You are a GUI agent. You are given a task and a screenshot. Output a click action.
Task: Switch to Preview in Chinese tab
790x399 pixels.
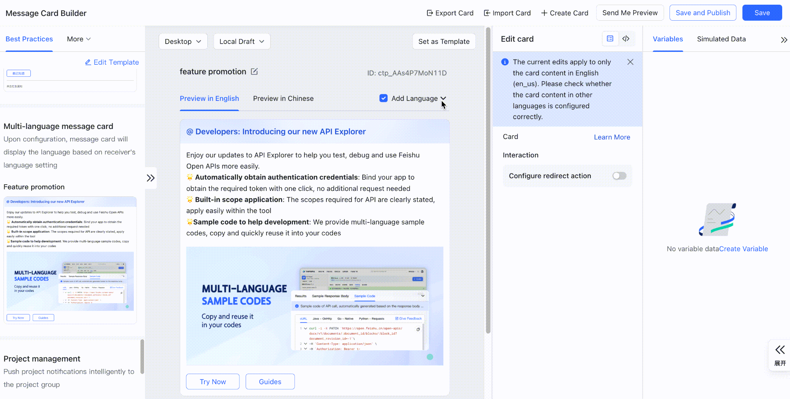(x=283, y=99)
